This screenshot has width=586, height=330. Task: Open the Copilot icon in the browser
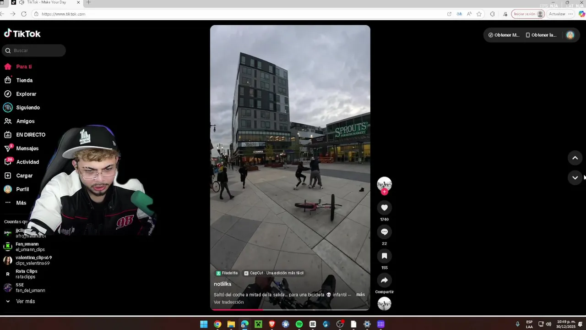click(582, 14)
